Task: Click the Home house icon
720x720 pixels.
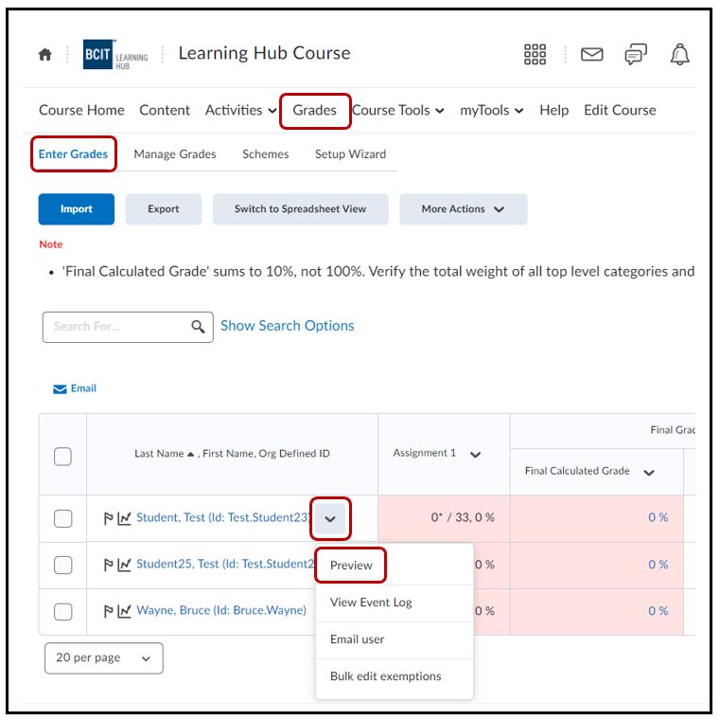Action: (44, 55)
